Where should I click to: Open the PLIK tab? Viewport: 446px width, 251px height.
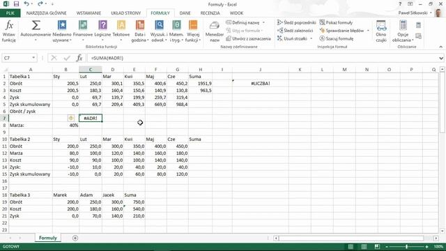[10, 13]
